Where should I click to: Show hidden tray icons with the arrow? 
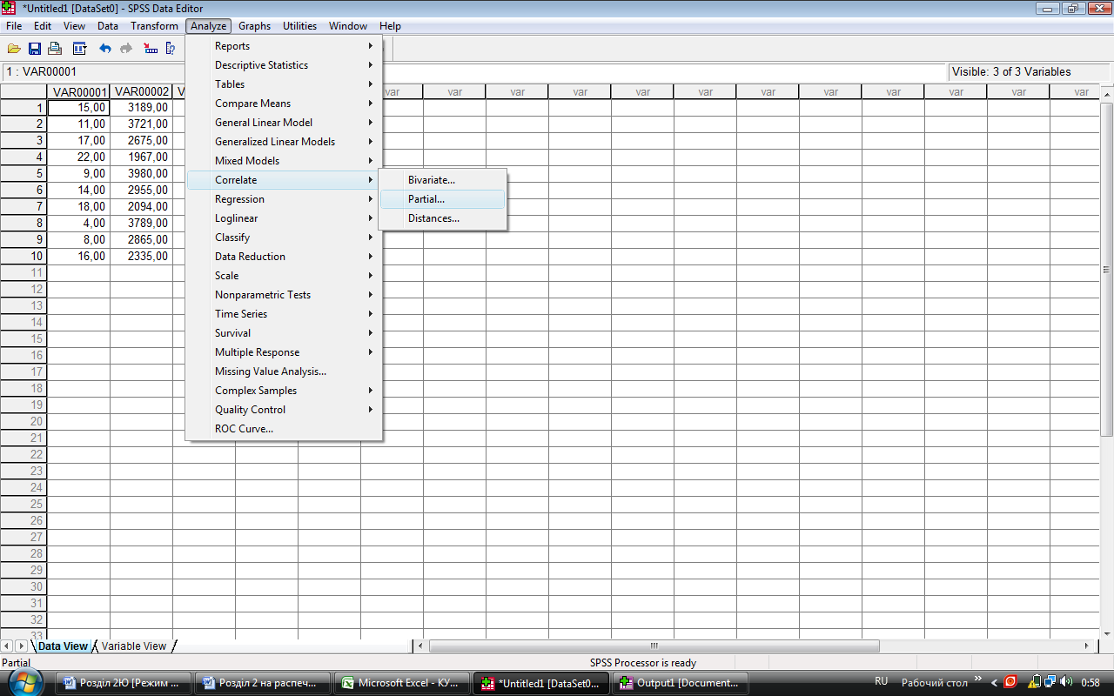coord(995,682)
